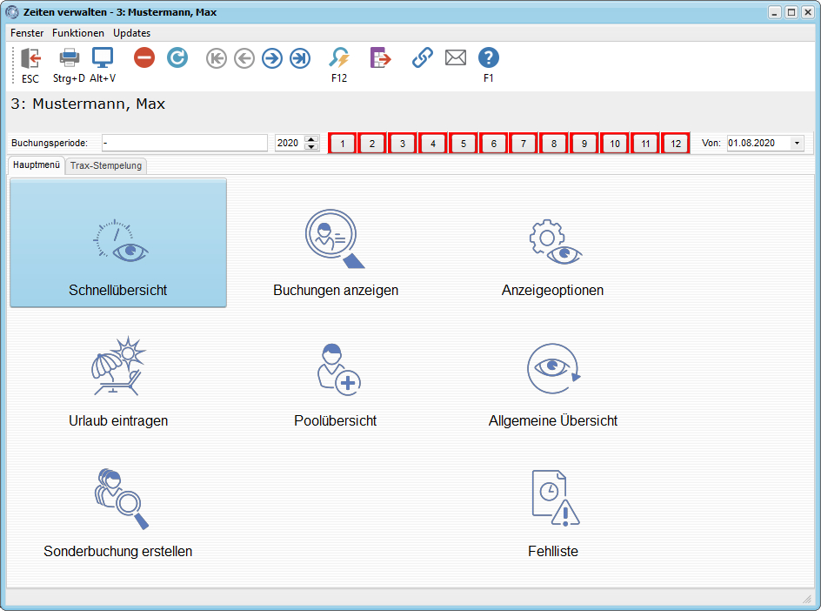Click the envelope mail icon
Screen dimensions: 821x611
pyautogui.click(x=456, y=57)
